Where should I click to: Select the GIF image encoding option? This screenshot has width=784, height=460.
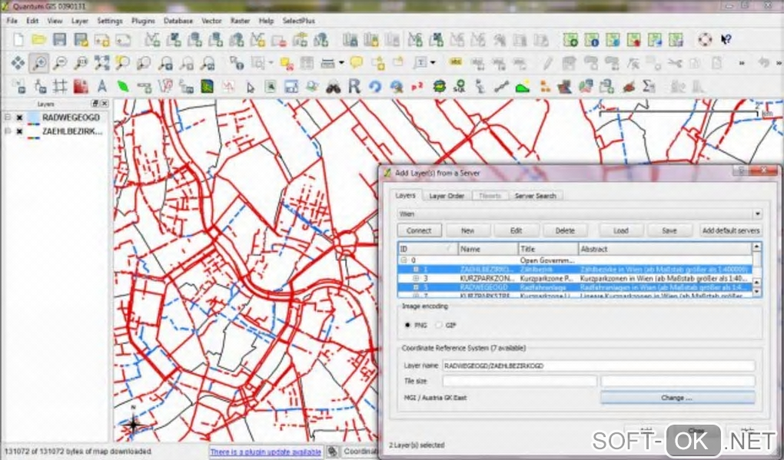click(440, 325)
